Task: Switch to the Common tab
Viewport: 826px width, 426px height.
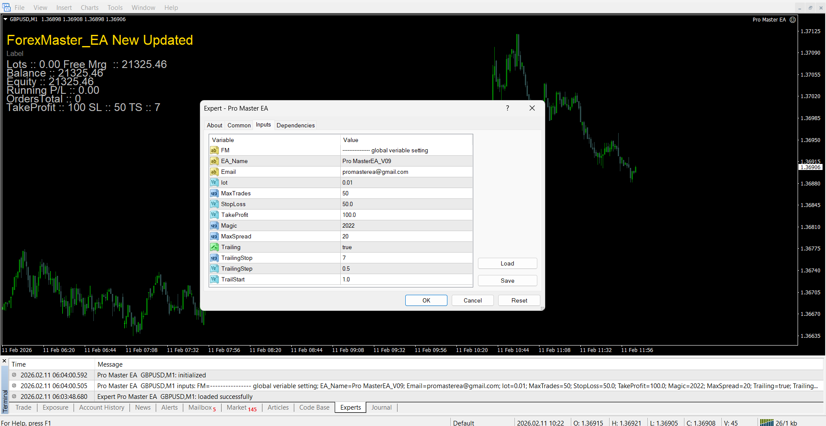Action: [x=239, y=125]
